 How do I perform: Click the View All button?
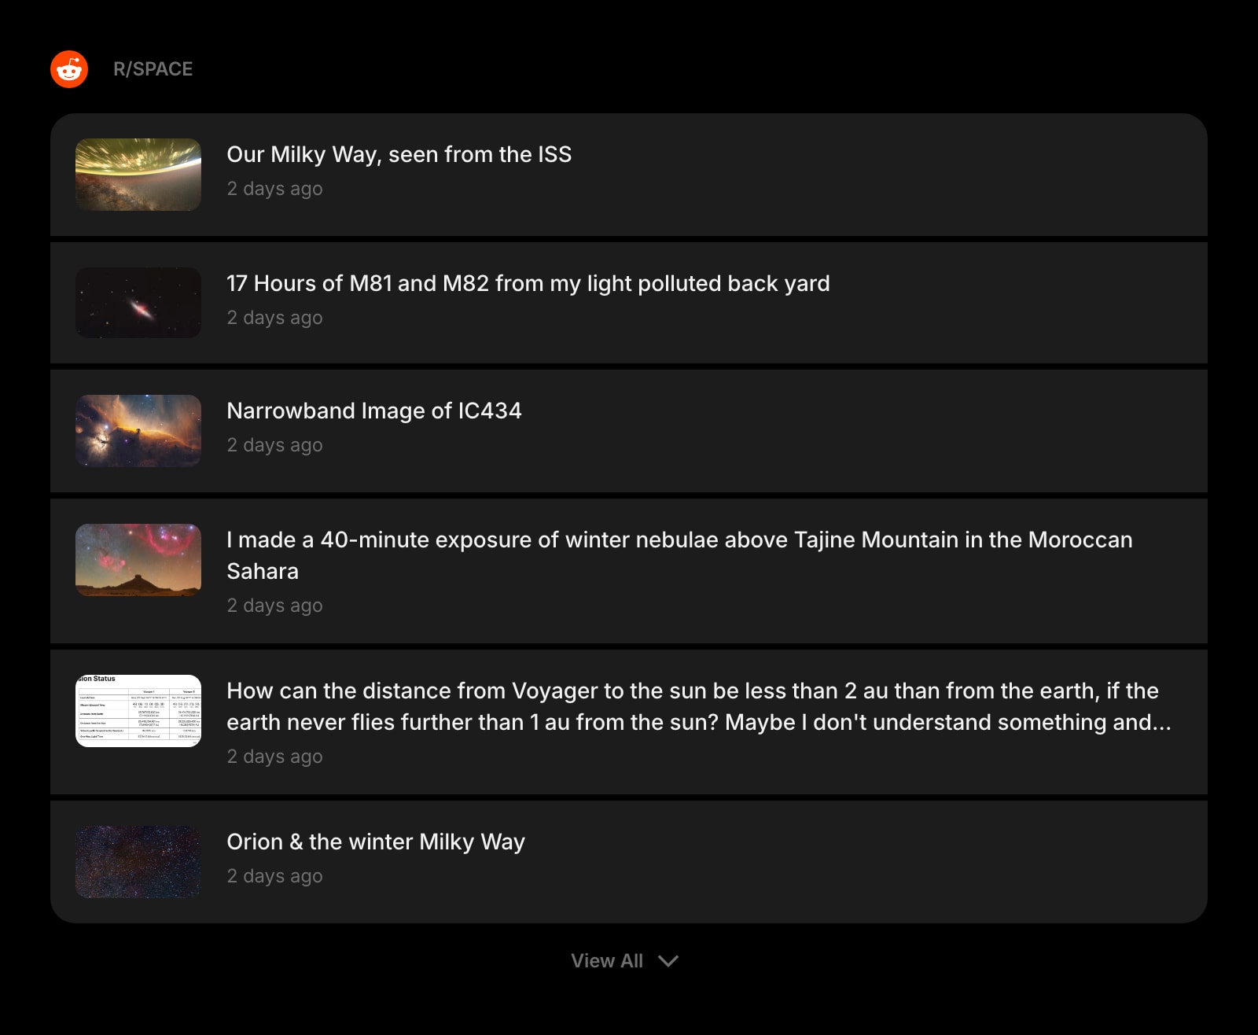(x=624, y=961)
